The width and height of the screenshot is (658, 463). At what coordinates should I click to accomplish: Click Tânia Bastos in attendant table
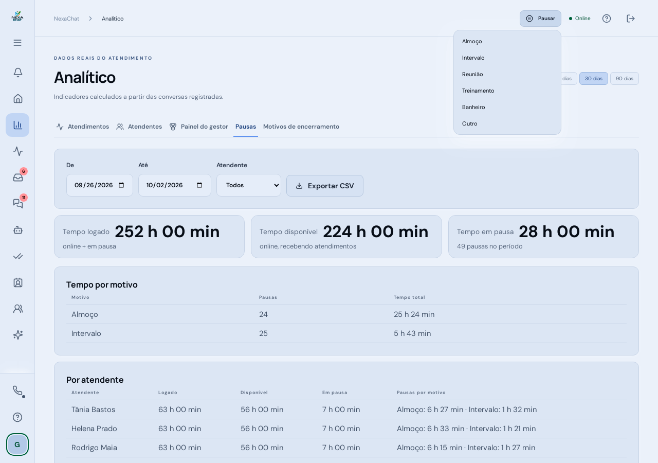coord(93,409)
